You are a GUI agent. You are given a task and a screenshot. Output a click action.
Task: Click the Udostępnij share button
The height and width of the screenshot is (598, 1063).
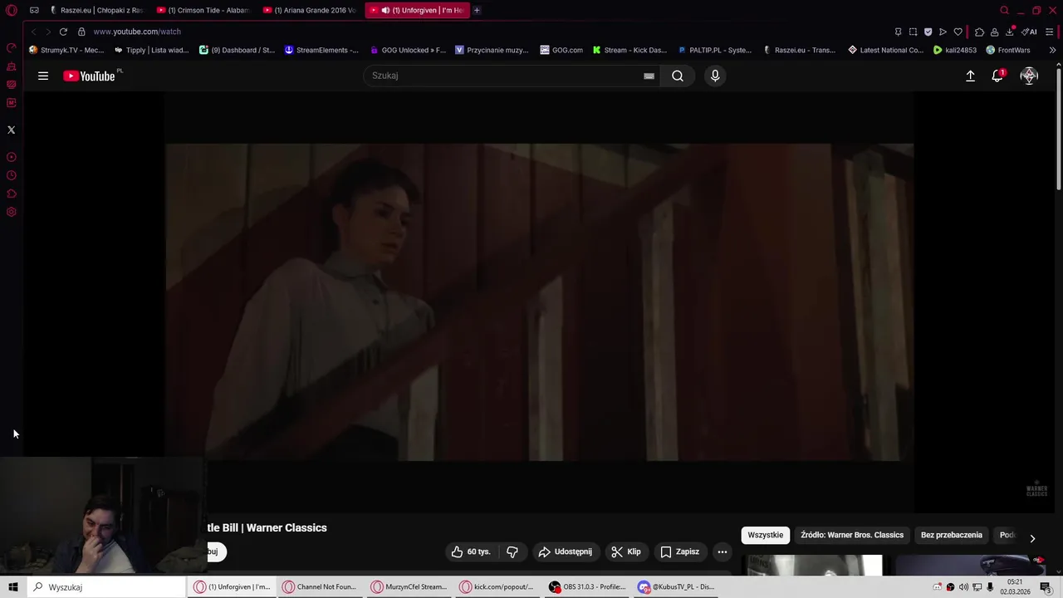click(566, 551)
